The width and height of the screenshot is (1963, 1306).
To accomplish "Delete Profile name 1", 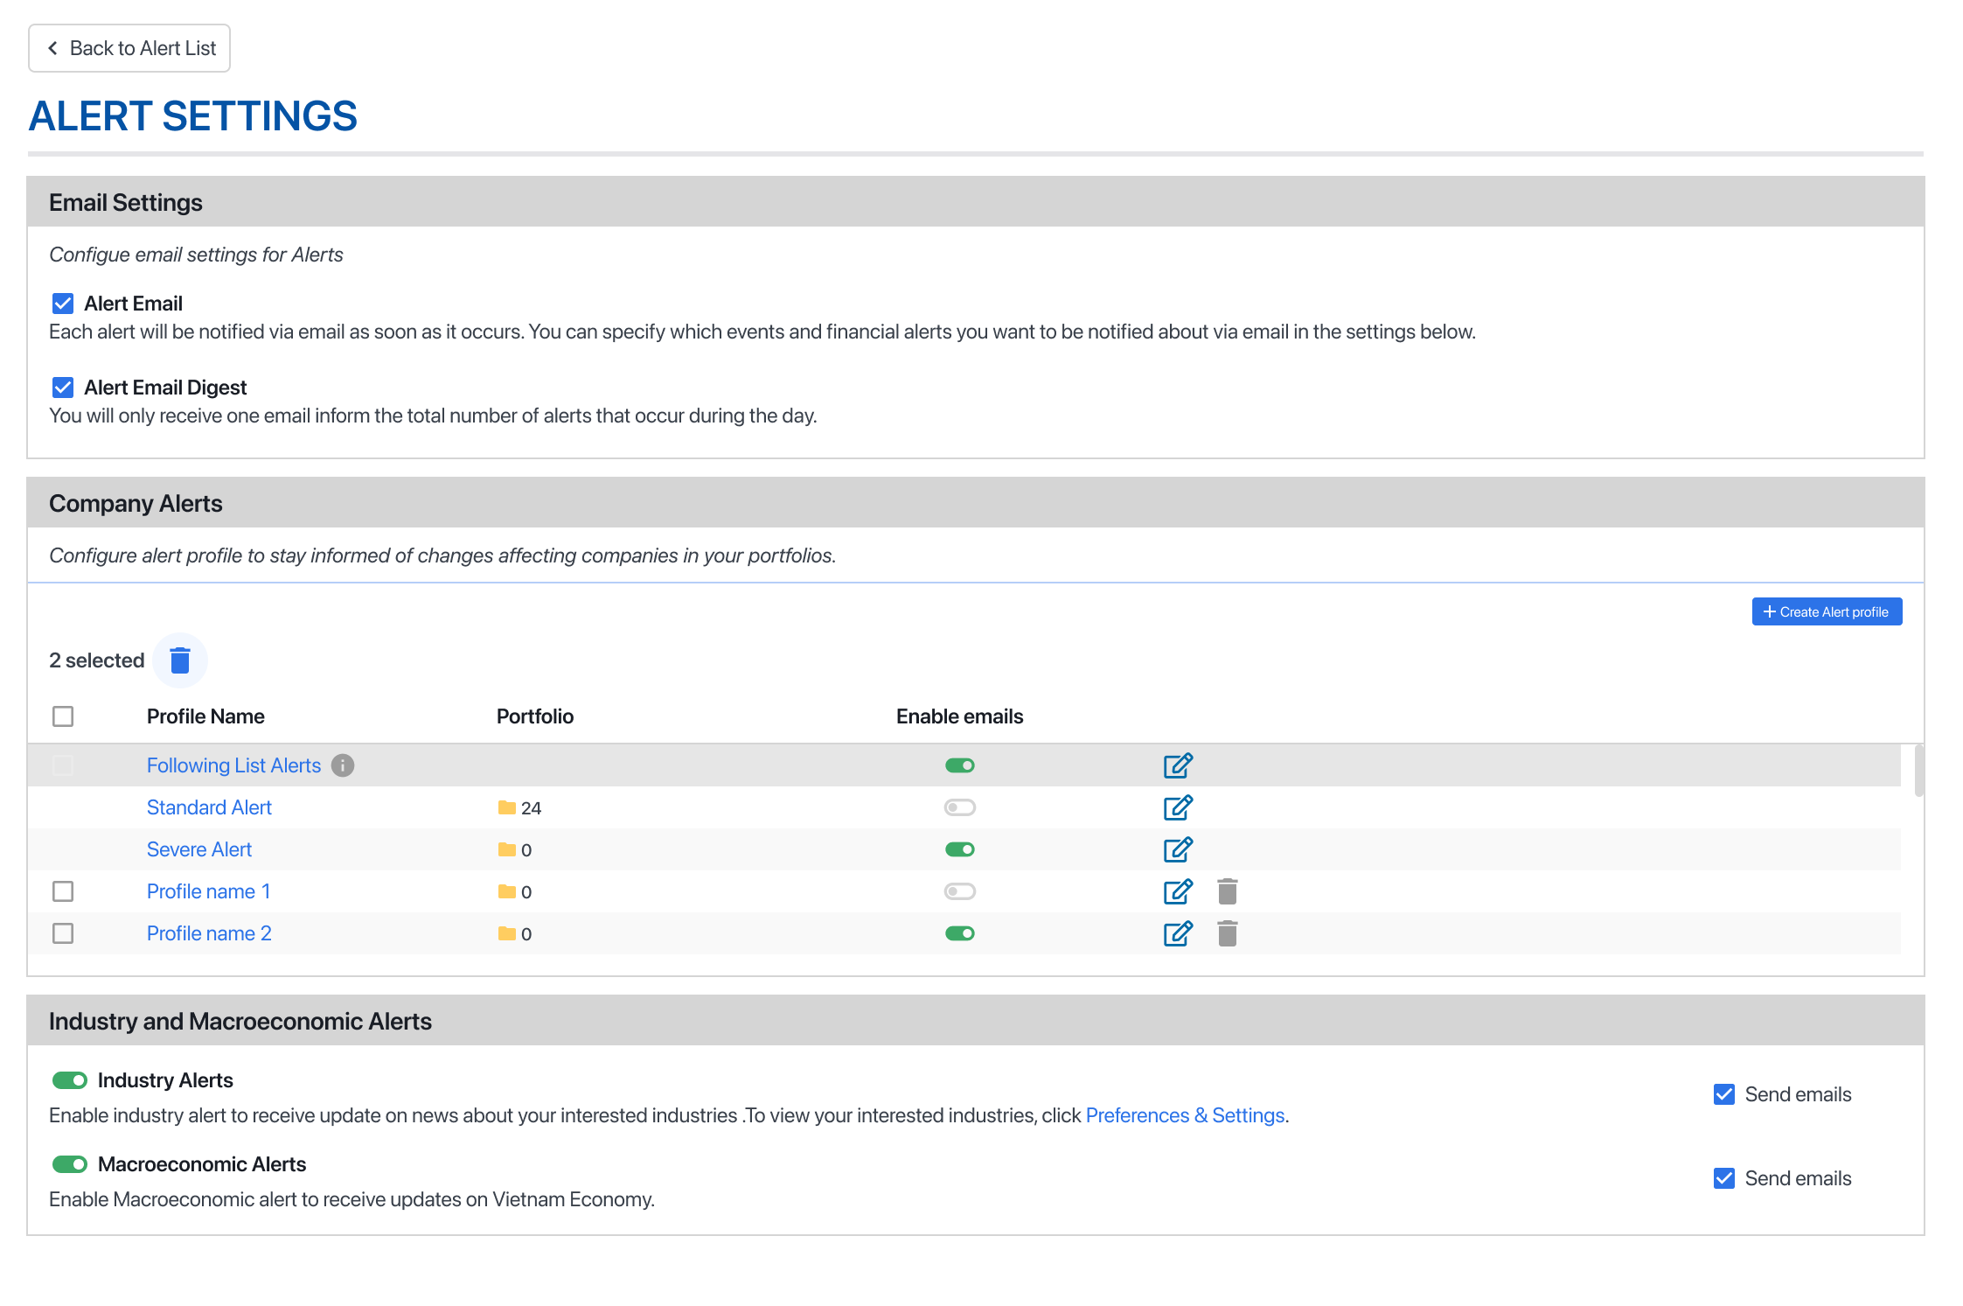I will (x=1227, y=891).
